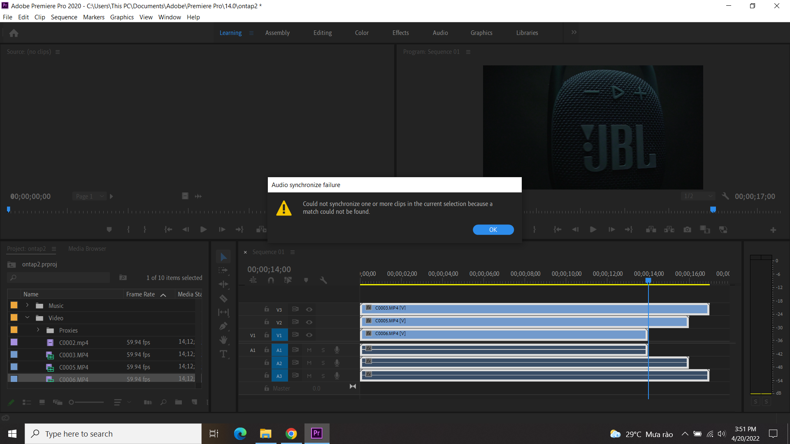Switch Project panel to List View

[x=27, y=402]
